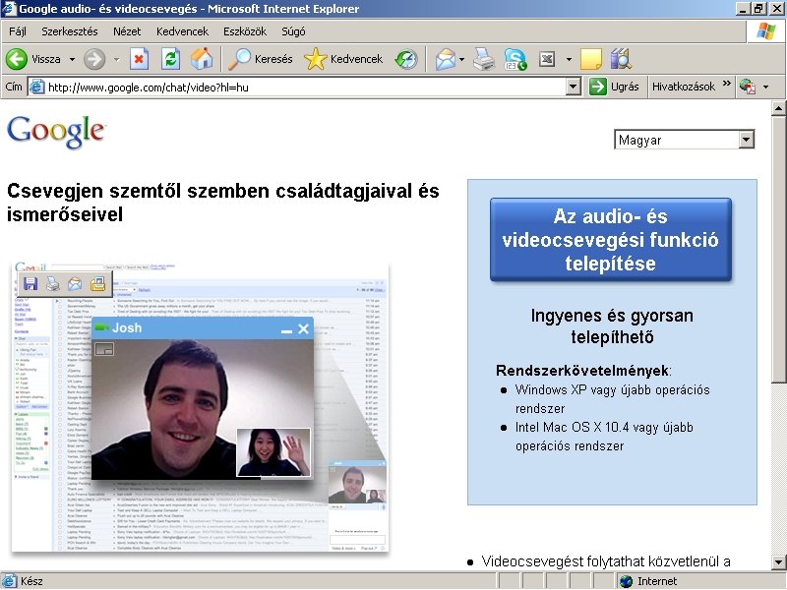
Task: Print the picture from the image toolbar
Action: point(53,284)
